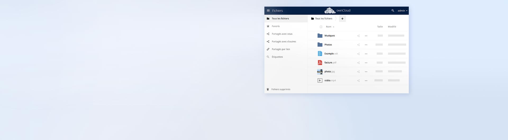Open more actions for Photos
This screenshot has height=140, width=508.
pyautogui.click(x=366, y=45)
